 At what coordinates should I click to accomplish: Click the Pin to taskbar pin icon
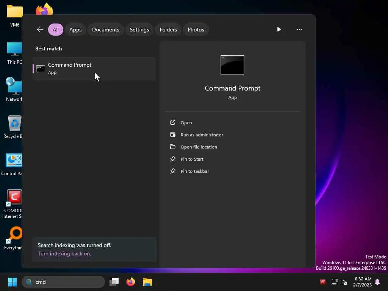(173, 171)
